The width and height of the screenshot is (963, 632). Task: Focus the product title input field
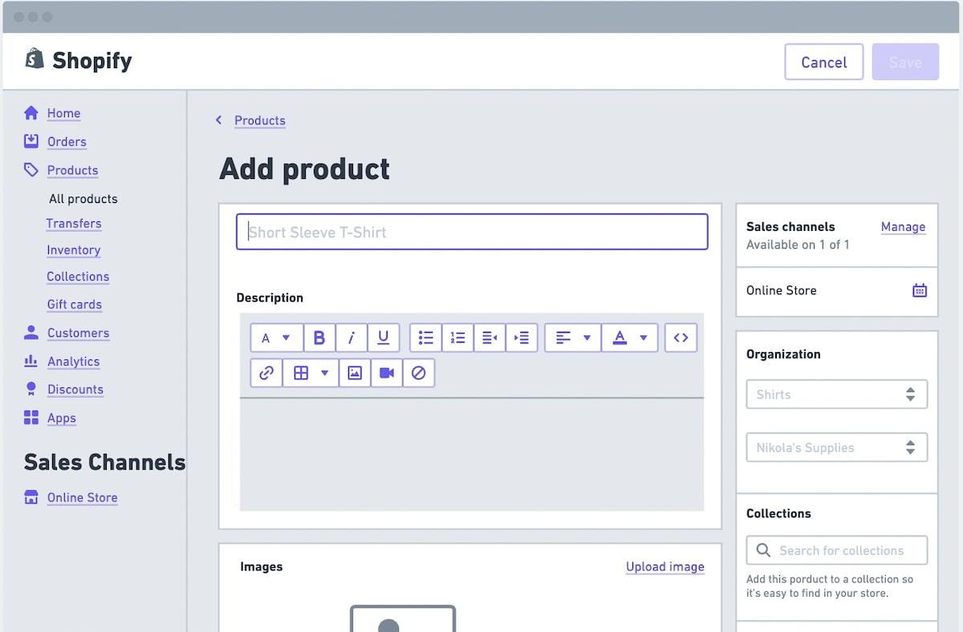pos(472,232)
